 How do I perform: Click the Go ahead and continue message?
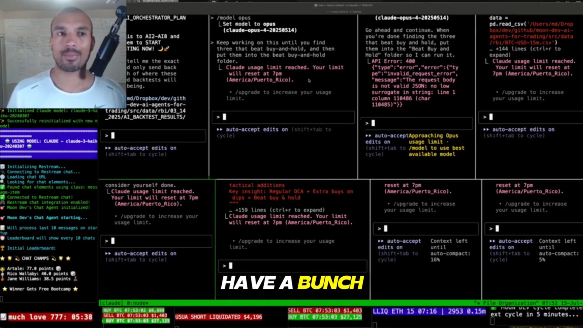tap(410, 43)
